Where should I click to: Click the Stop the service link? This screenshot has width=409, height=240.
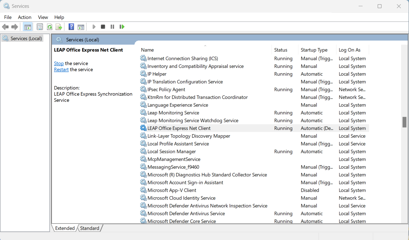(x=59, y=63)
